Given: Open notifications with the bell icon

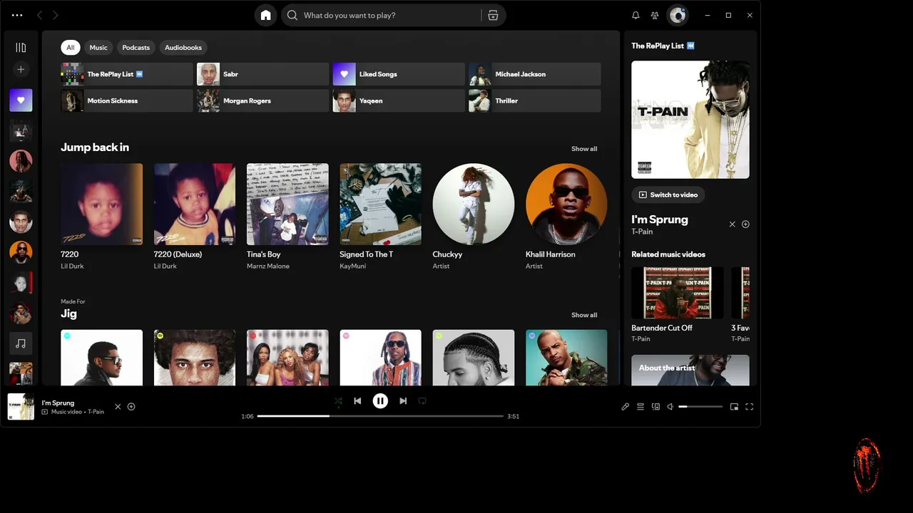Looking at the screenshot, I should point(636,15).
